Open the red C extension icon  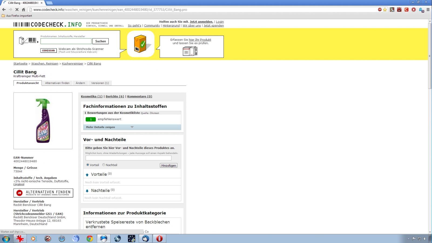click(x=406, y=9)
